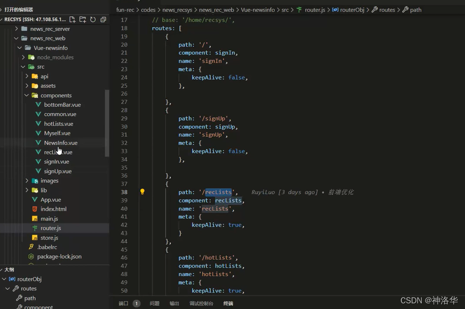Image resolution: width=465 pixels, height=309 pixels.
Task: Click codes in the breadcrumb
Action: point(148,10)
